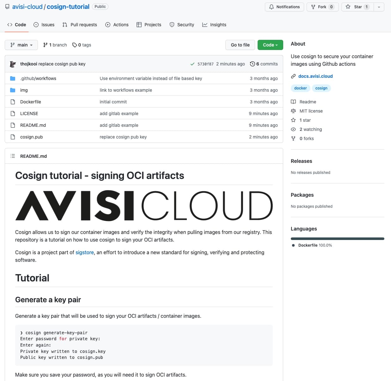Open the cosign.pub file

point(31,137)
